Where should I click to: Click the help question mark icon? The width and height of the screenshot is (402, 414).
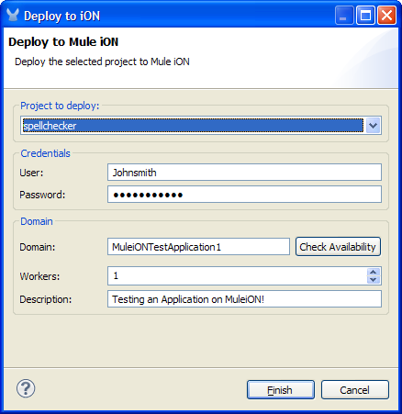tap(26, 388)
